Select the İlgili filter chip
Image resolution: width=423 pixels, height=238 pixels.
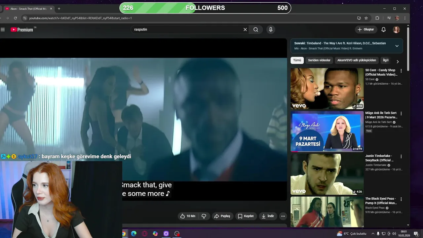click(386, 60)
